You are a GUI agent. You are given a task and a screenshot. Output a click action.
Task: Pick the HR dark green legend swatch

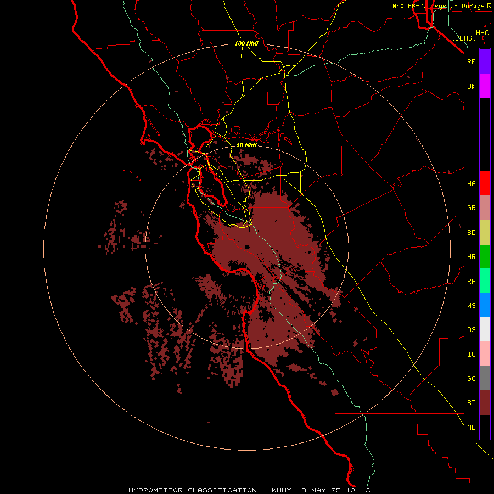[x=485, y=257]
